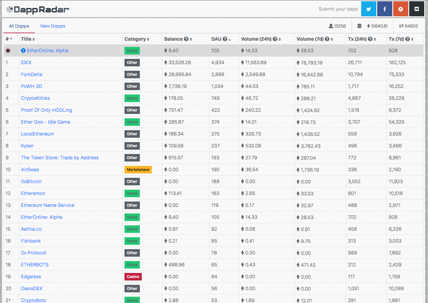Open the Edgeless dapp link

click(x=31, y=276)
